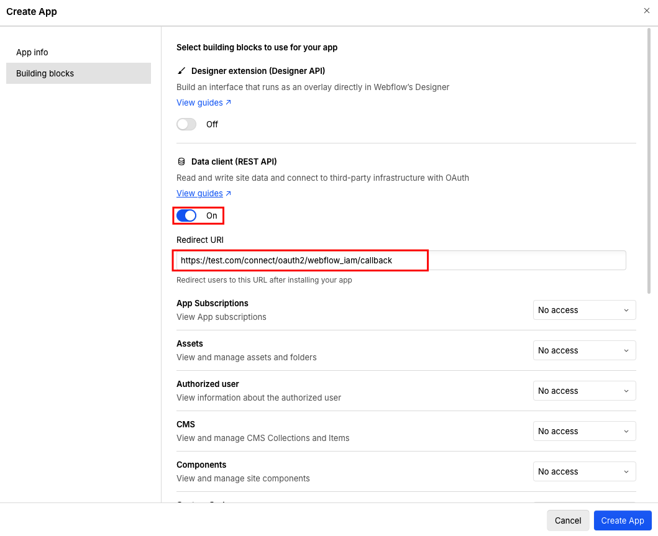
Task: Select the Building blocks tab
Action: [x=78, y=73]
